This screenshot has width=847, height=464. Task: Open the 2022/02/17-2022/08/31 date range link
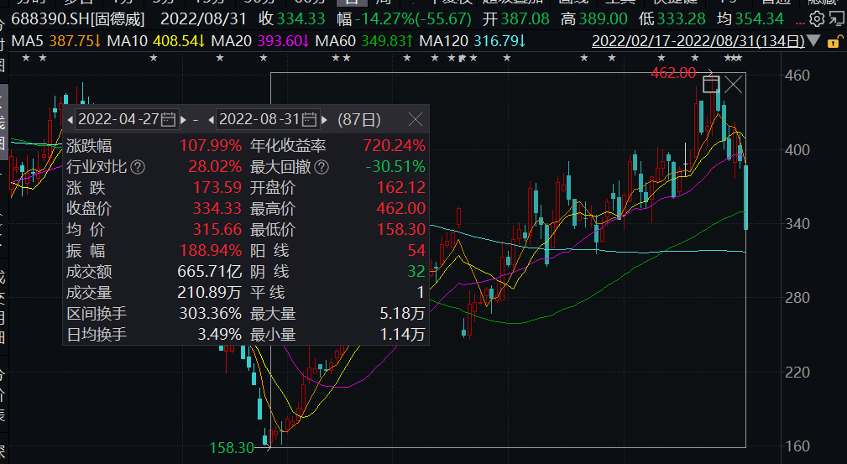698,41
